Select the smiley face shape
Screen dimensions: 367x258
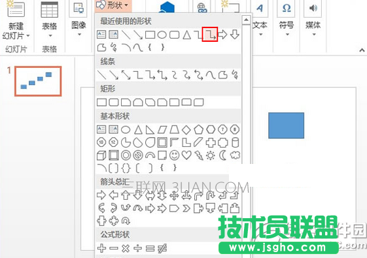click(175, 155)
